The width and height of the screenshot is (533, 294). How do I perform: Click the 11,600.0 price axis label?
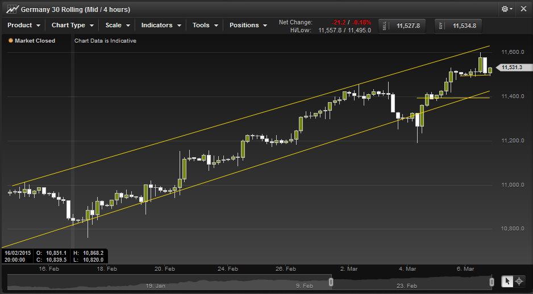[513, 52]
